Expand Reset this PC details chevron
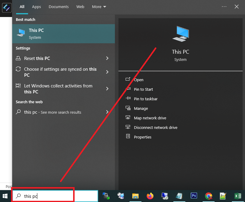This screenshot has height=202, width=245. pos(107,58)
